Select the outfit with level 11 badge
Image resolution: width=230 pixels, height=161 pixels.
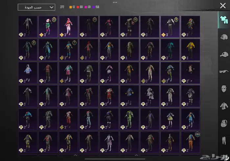tap(89, 27)
